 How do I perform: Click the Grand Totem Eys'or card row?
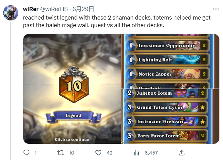coord(166,107)
